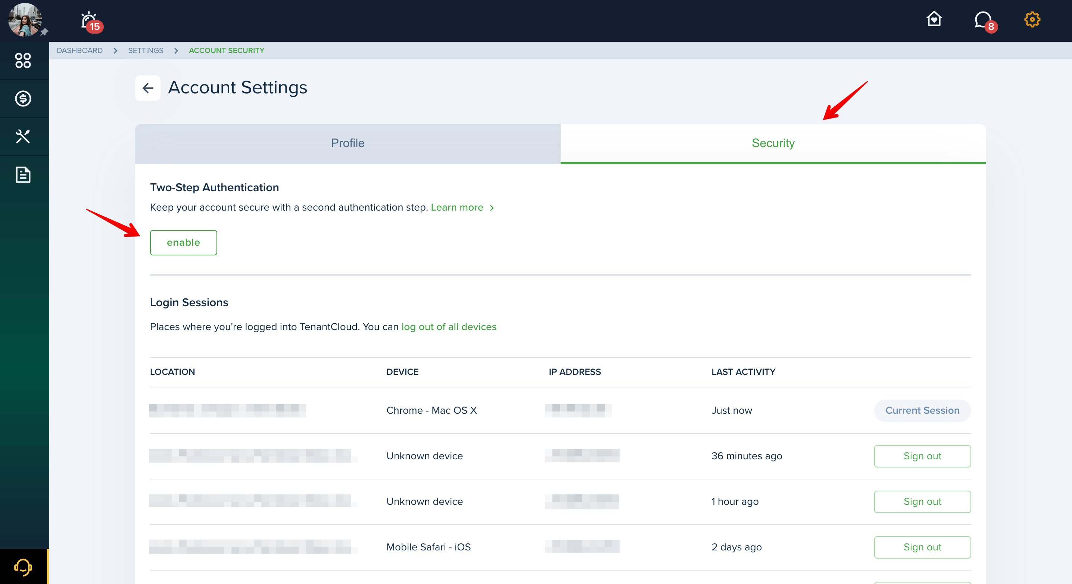
Task: Sign out the 1 hour ago session
Action: coord(923,501)
